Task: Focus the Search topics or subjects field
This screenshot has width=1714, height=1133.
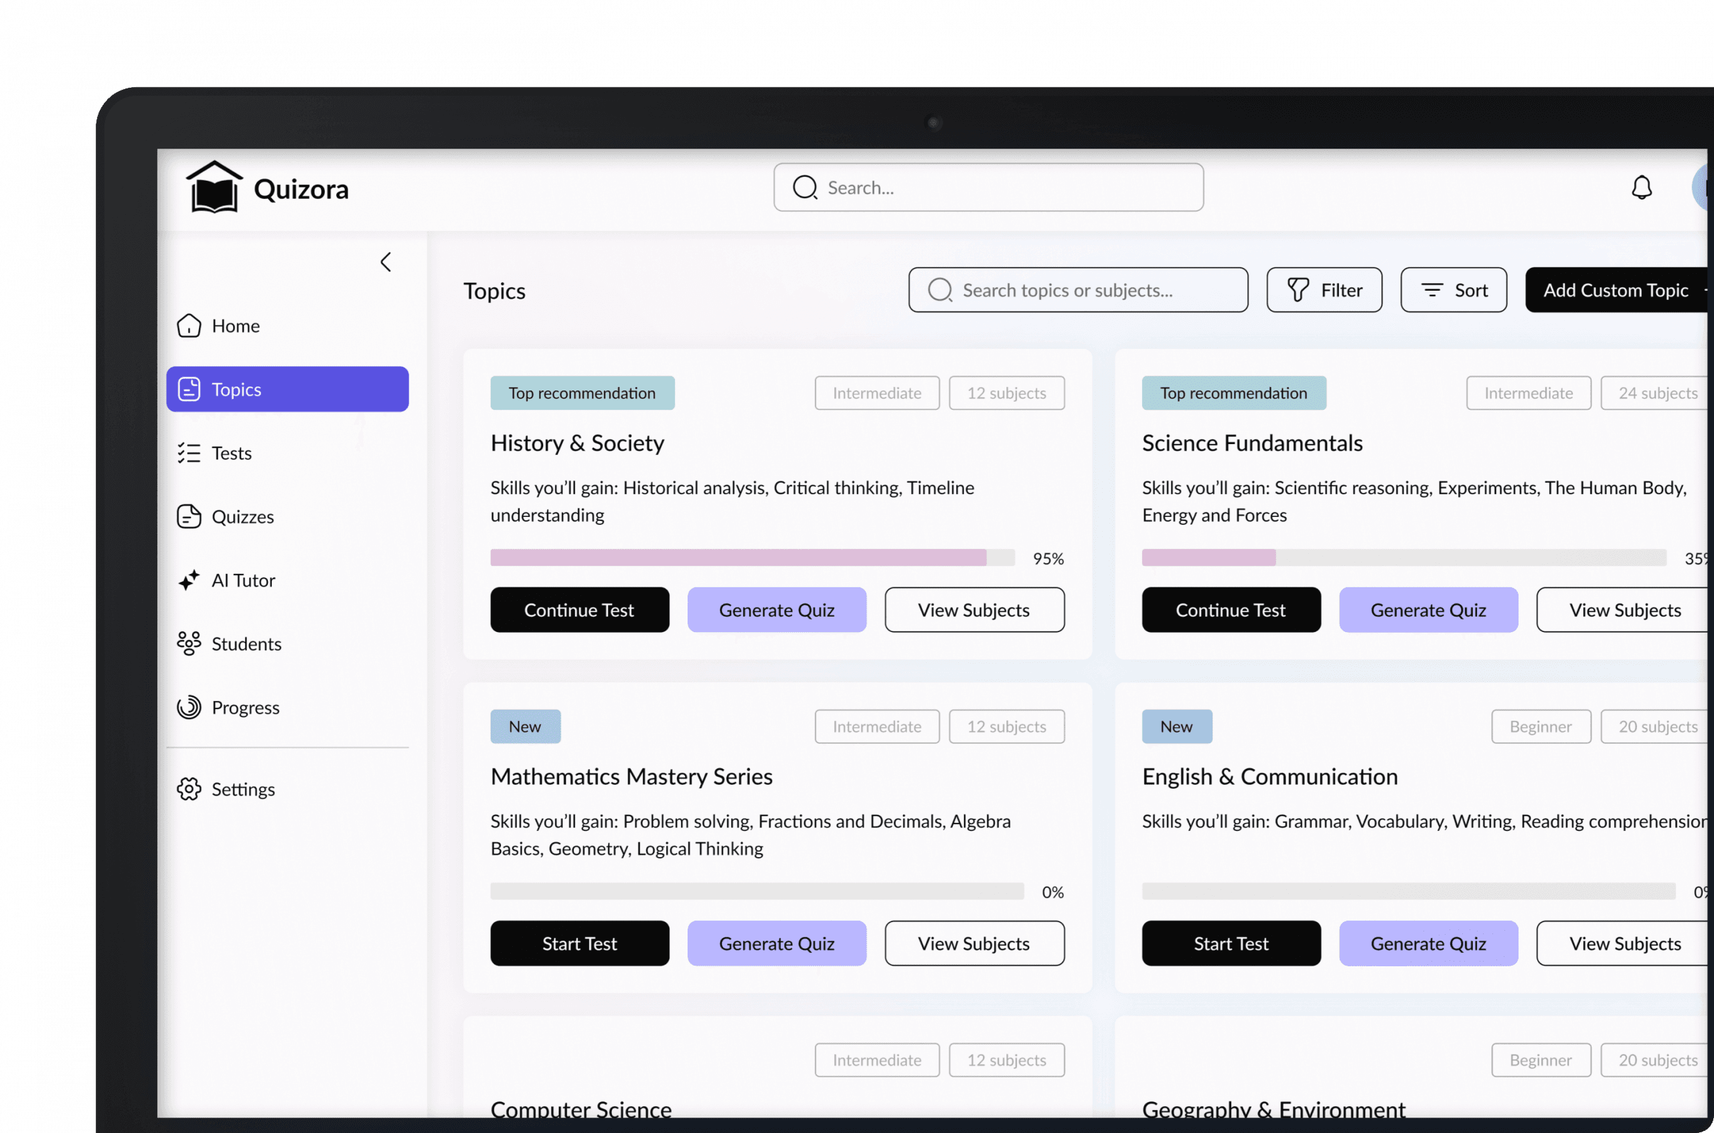Action: [x=1078, y=290]
